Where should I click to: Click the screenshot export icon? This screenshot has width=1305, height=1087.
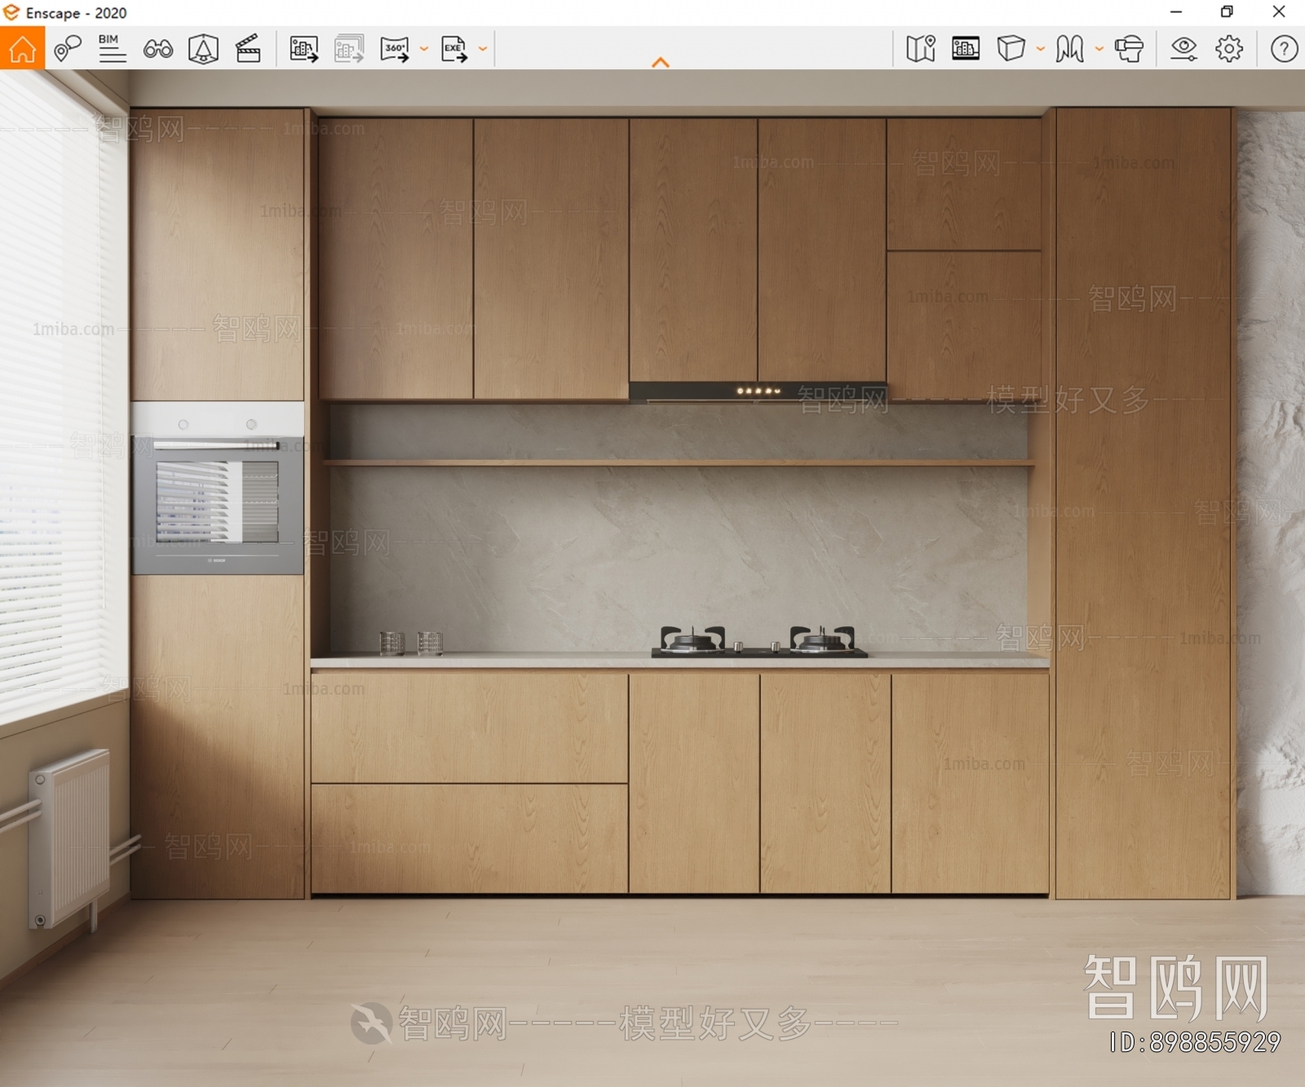click(x=304, y=49)
